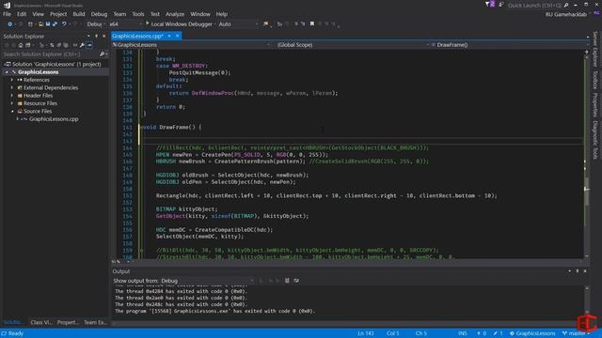The width and height of the screenshot is (602, 338).
Task: Undo the last edit via the toolbar
Action: pos(64,24)
